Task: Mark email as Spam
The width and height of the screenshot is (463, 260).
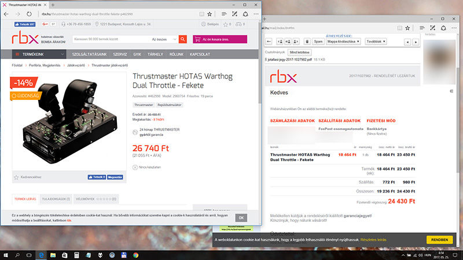Action: tap(318, 42)
